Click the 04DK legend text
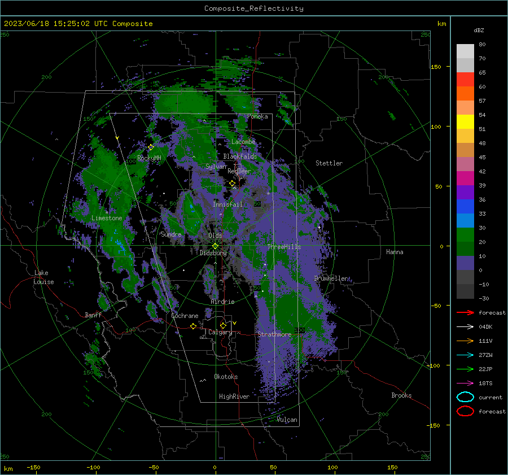The height and width of the screenshot is (475, 508). pyautogui.click(x=485, y=326)
